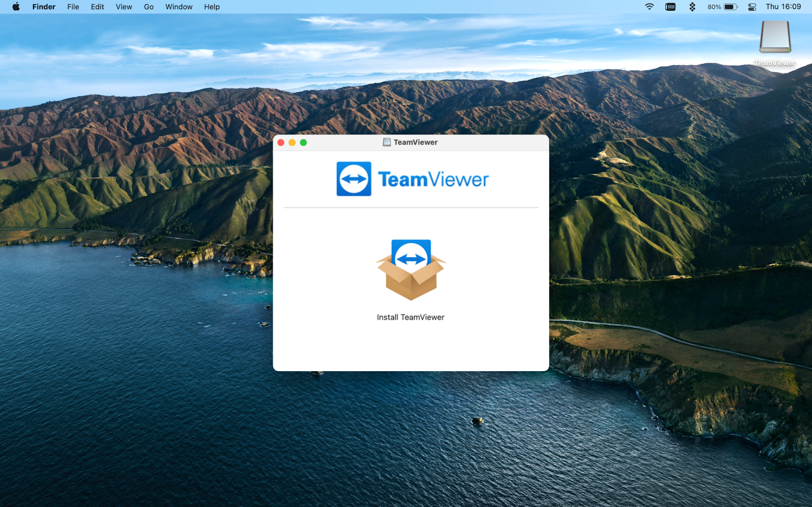Open Control Center from the menu bar
The image size is (812, 507).
[x=752, y=7]
